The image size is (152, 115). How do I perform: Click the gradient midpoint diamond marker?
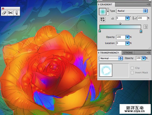pos(120,23)
